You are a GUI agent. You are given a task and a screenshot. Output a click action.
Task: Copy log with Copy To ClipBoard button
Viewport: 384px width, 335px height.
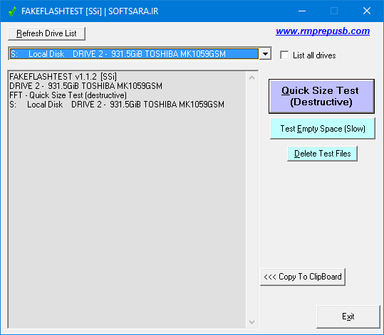[x=303, y=277]
